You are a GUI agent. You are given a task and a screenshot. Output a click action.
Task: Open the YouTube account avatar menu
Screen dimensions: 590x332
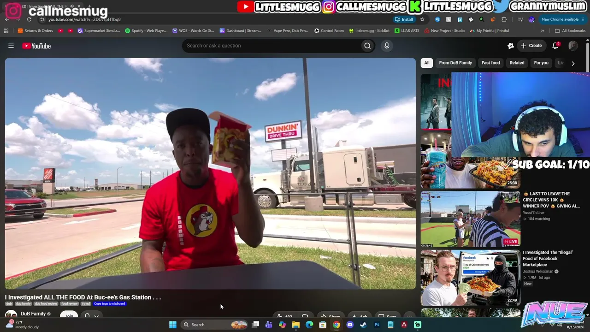click(x=573, y=46)
